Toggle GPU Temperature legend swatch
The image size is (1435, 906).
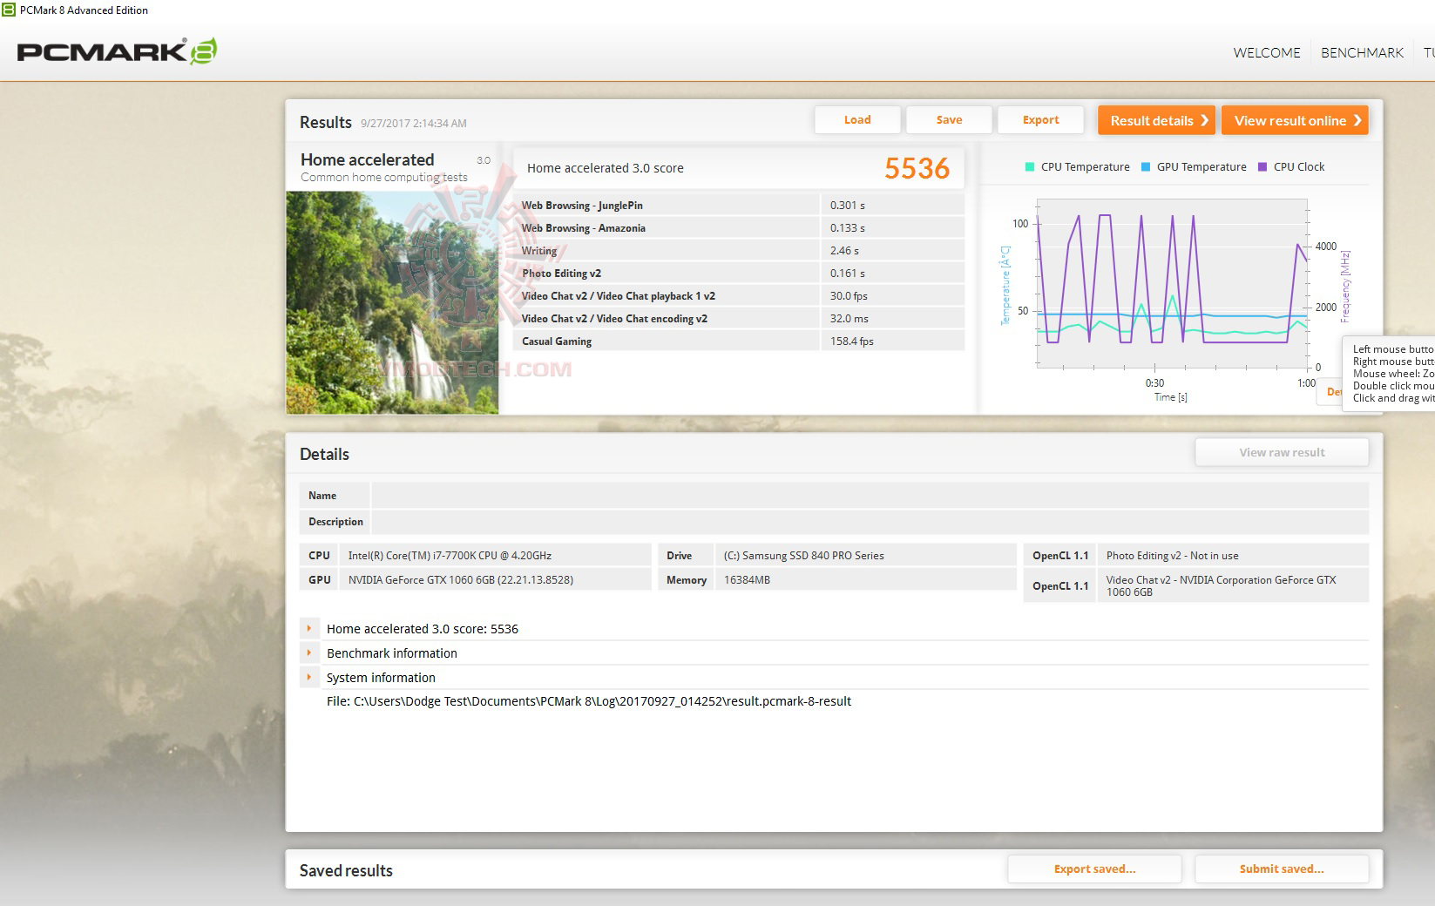[1146, 167]
